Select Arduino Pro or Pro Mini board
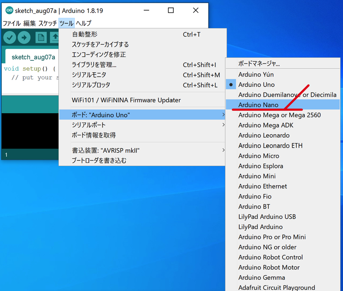This screenshot has height=291, width=343. coord(283,237)
